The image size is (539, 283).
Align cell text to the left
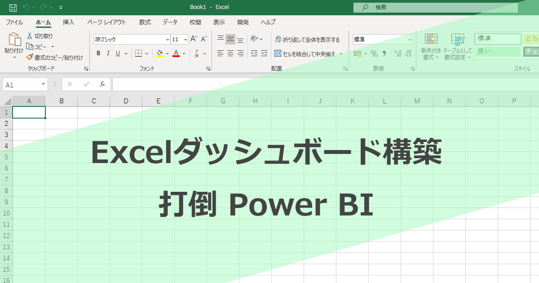(x=221, y=53)
